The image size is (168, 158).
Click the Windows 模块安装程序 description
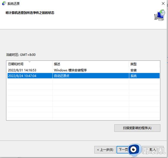[x=70, y=70]
